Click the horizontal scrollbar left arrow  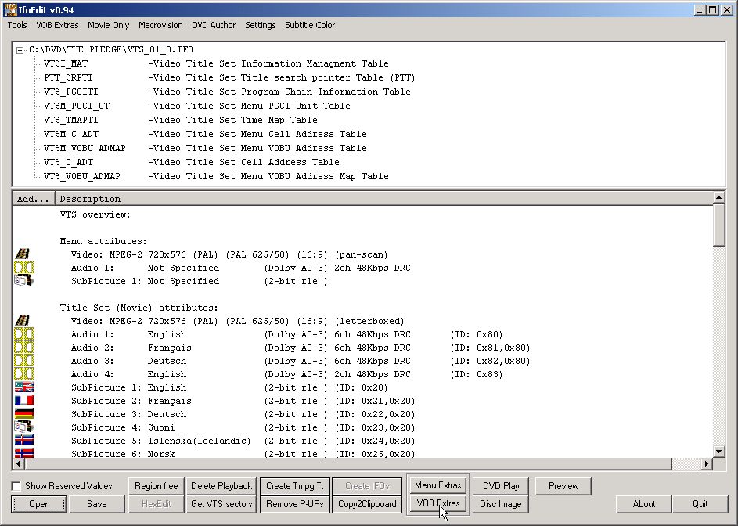18,464
